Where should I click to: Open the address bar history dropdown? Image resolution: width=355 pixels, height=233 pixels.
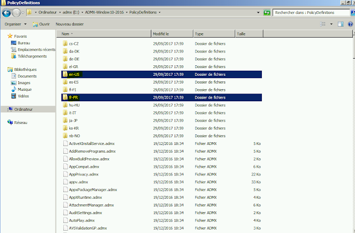258,12
